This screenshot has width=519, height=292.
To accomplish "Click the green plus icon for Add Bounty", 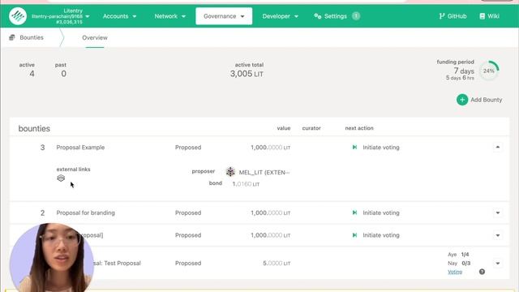I will pyautogui.click(x=462, y=100).
